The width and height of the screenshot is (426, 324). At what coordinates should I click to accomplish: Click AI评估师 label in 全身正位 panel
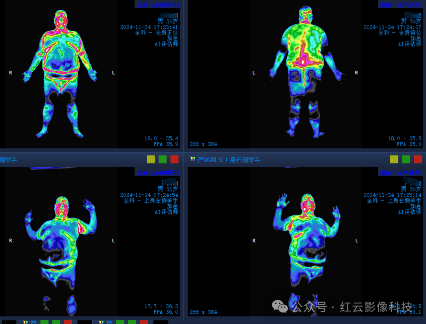coord(166,44)
